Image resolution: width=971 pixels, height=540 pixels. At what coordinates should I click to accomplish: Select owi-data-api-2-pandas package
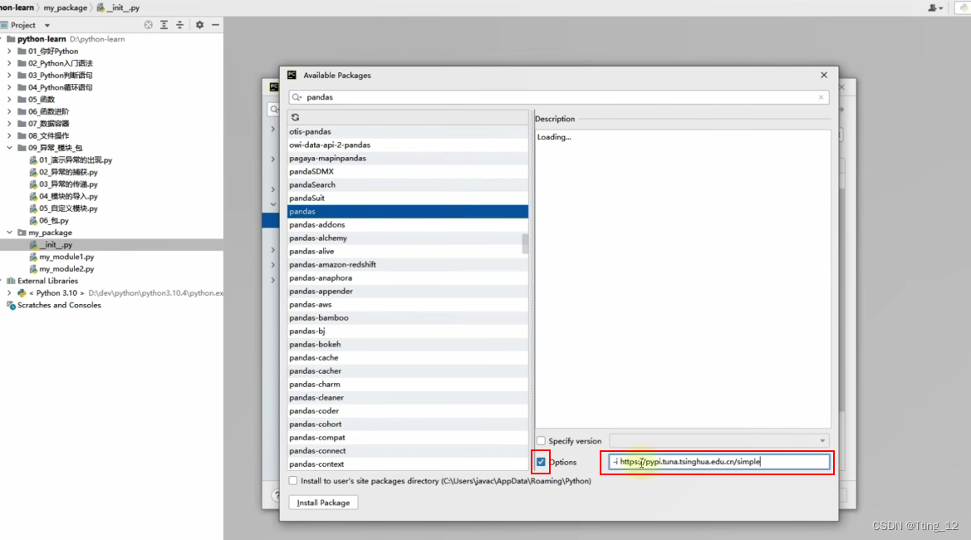(408, 145)
